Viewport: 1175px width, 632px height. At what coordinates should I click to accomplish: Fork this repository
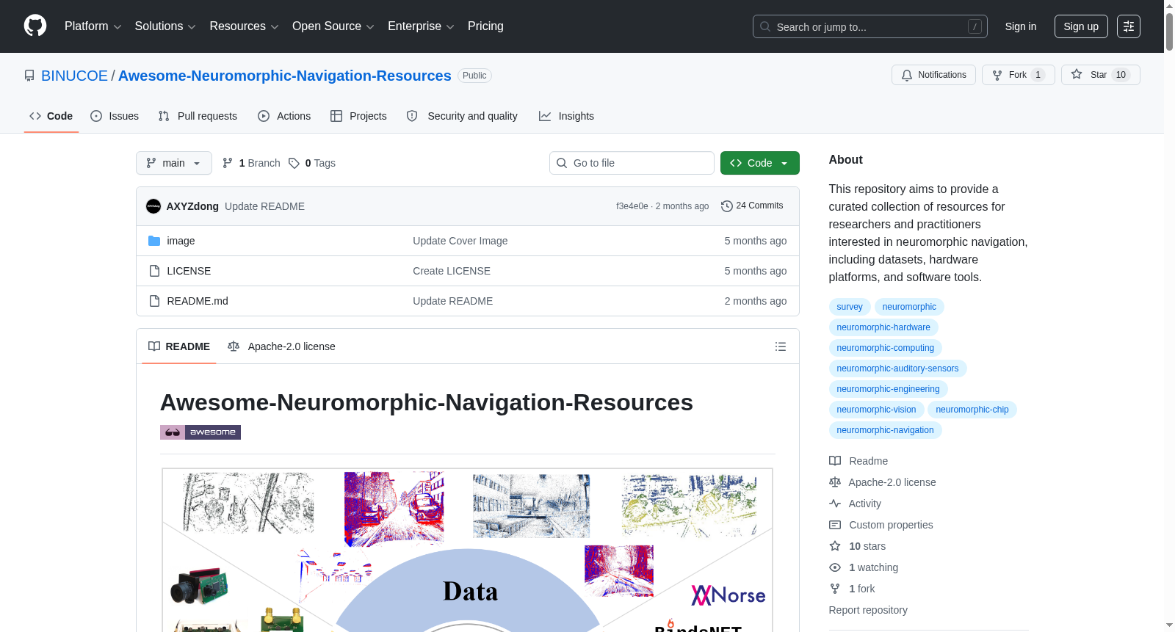point(1018,75)
